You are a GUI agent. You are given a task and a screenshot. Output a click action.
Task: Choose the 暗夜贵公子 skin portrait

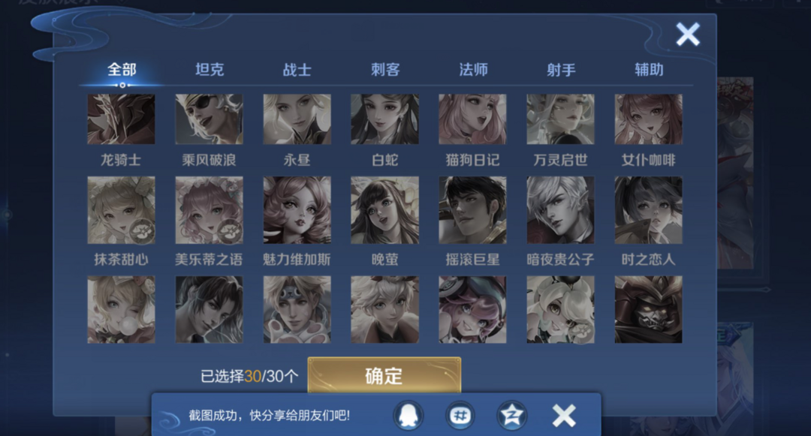tap(561, 210)
